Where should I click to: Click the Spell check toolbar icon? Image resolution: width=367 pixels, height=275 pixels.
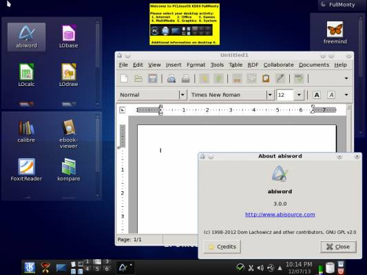click(x=299, y=78)
